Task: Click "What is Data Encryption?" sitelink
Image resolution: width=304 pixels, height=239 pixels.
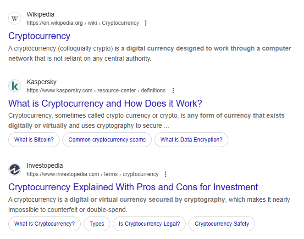Action: point(191,140)
